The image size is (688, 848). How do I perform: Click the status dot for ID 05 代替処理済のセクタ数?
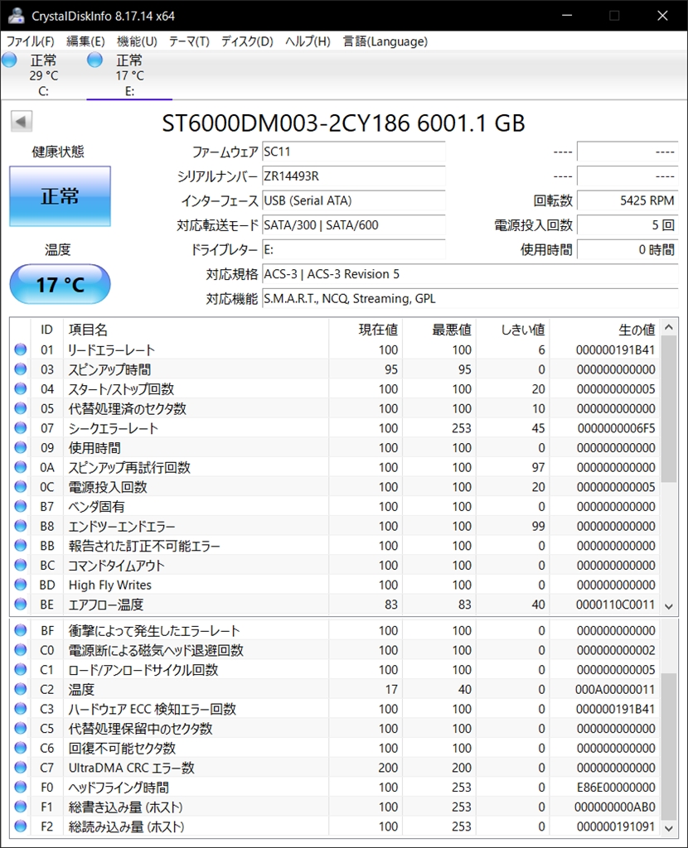coord(21,408)
